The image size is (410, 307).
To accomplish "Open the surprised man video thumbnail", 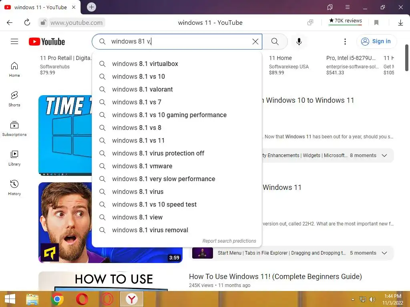I will coord(65,222).
